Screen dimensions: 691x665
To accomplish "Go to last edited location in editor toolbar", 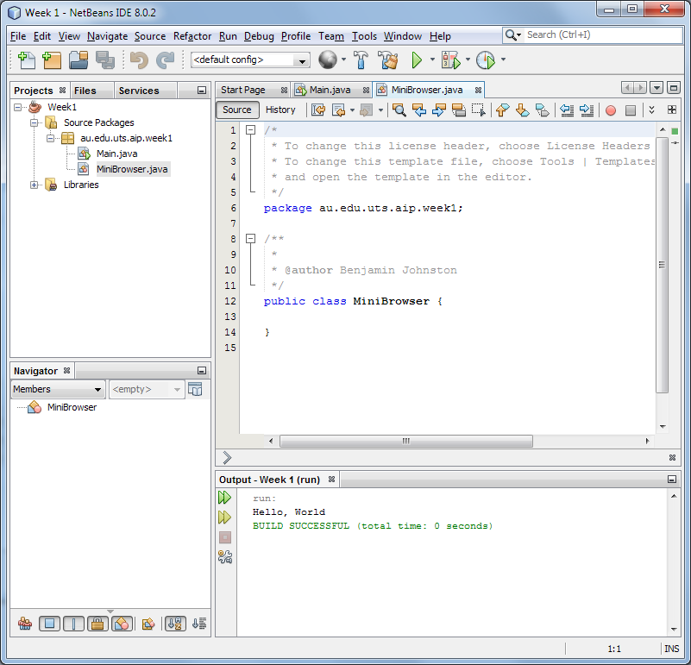I will (x=317, y=110).
